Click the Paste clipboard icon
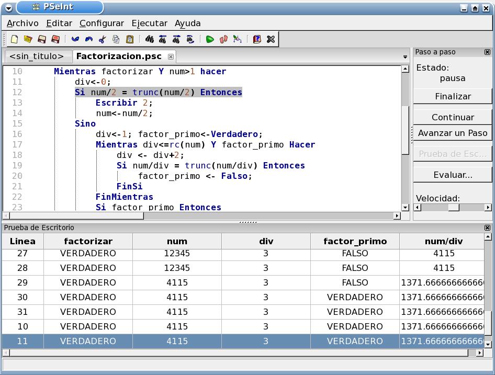Screen dimensions: 495x375 130,39
